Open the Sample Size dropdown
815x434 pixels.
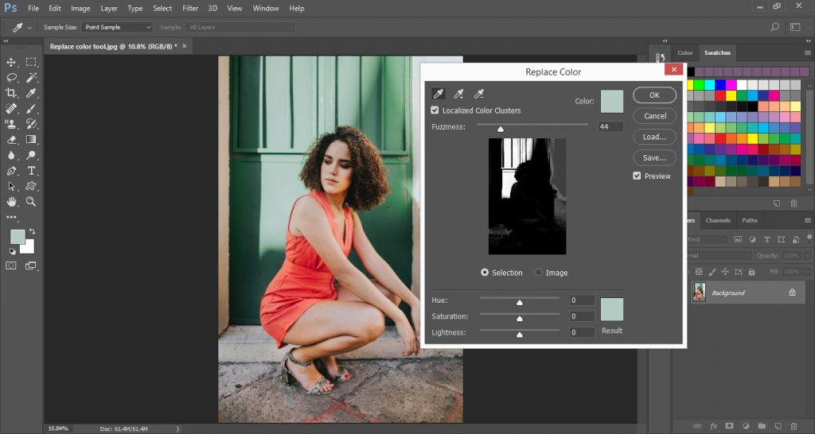click(x=117, y=27)
